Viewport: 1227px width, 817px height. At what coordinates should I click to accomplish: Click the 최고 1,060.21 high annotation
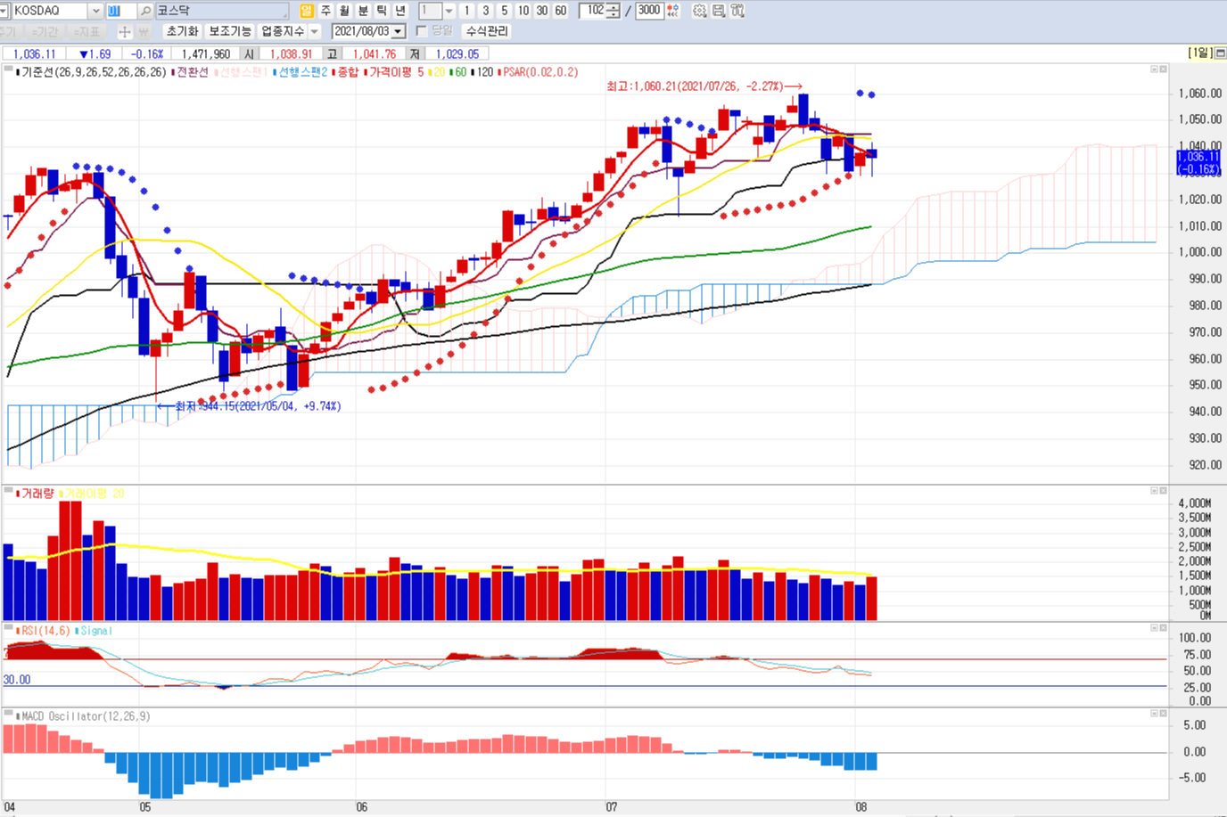tap(704, 86)
